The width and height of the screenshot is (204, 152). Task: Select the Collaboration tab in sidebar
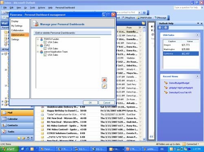[18, 30]
